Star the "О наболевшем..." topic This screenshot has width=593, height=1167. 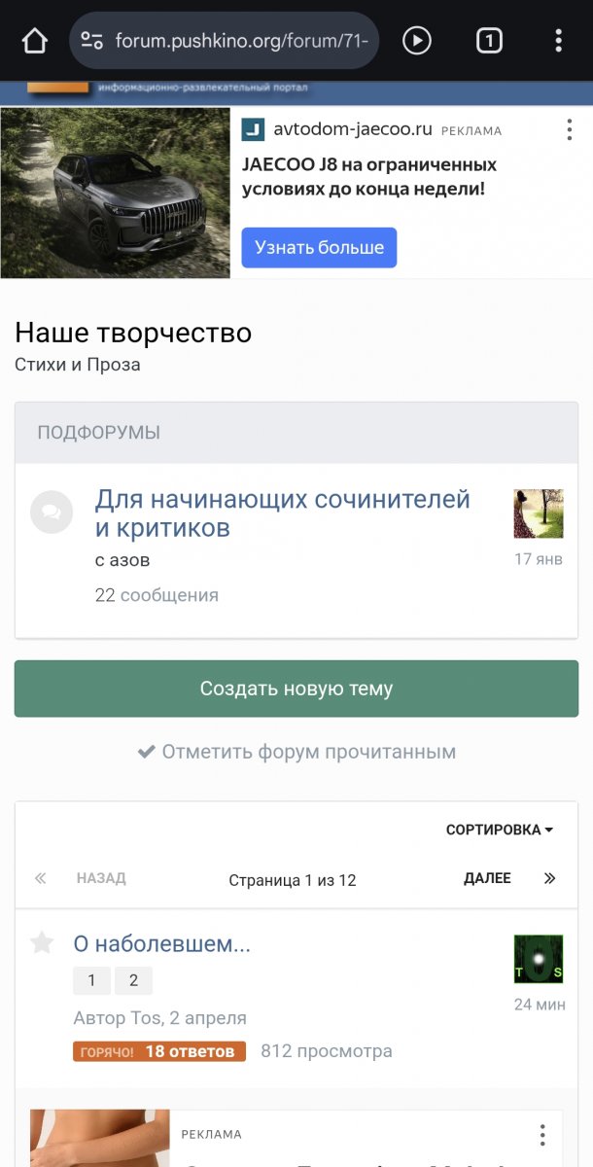click(x=42, y=942)
